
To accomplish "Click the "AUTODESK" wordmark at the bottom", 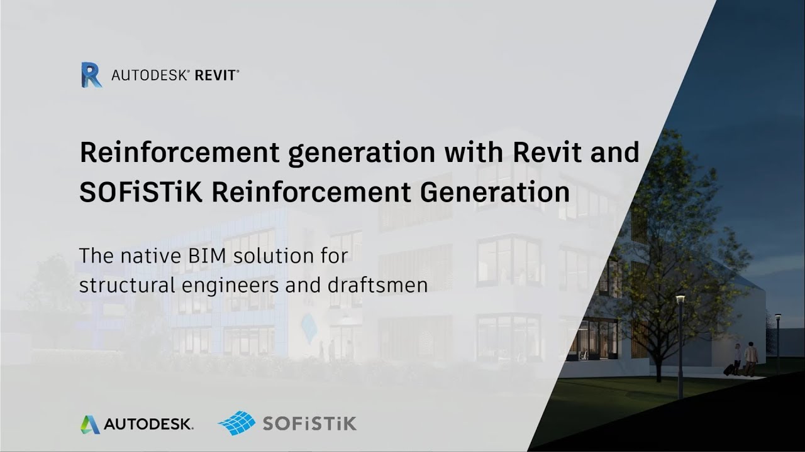I will click(148, 425).
